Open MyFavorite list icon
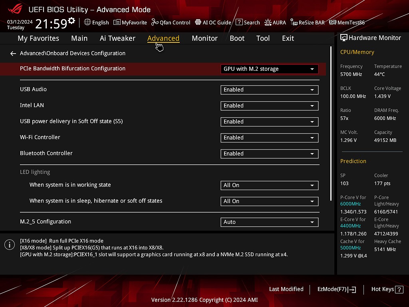The width and height of the screenshot is (409, 307). click(117, 22)
